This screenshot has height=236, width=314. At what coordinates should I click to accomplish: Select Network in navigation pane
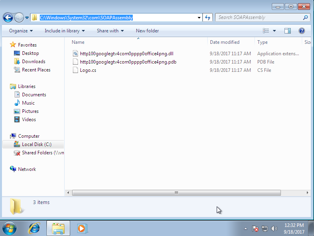pyautogui.click(x=27, y=169)
